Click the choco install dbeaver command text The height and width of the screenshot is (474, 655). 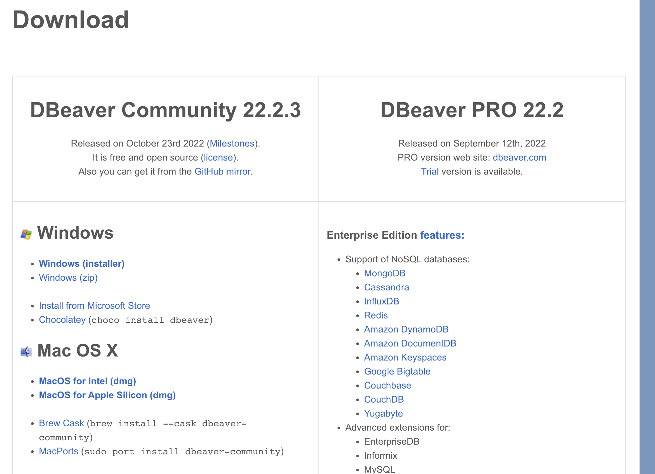pos(150,320)
